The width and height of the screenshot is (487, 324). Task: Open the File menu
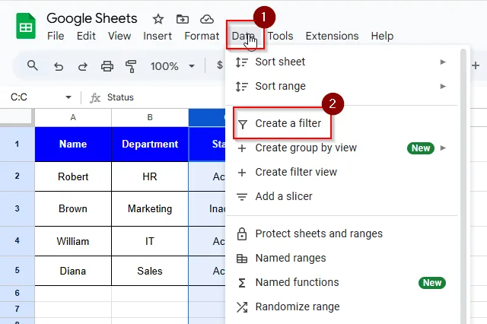(x=56, y=36)
